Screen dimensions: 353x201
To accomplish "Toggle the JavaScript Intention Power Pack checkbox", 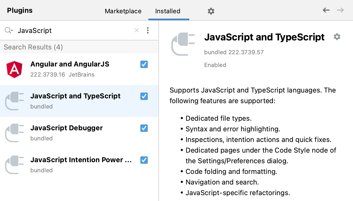I will 144,160.
